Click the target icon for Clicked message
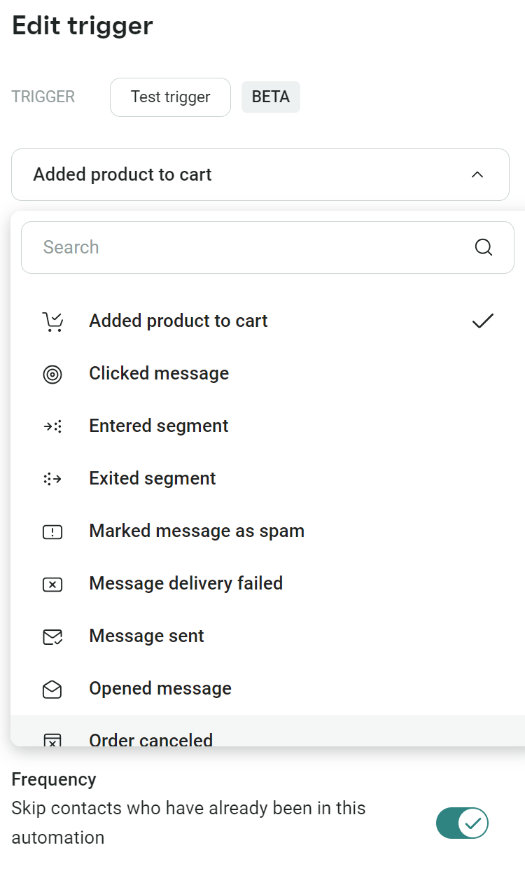This screenshot has width=525, height=878. click(52, 374)
